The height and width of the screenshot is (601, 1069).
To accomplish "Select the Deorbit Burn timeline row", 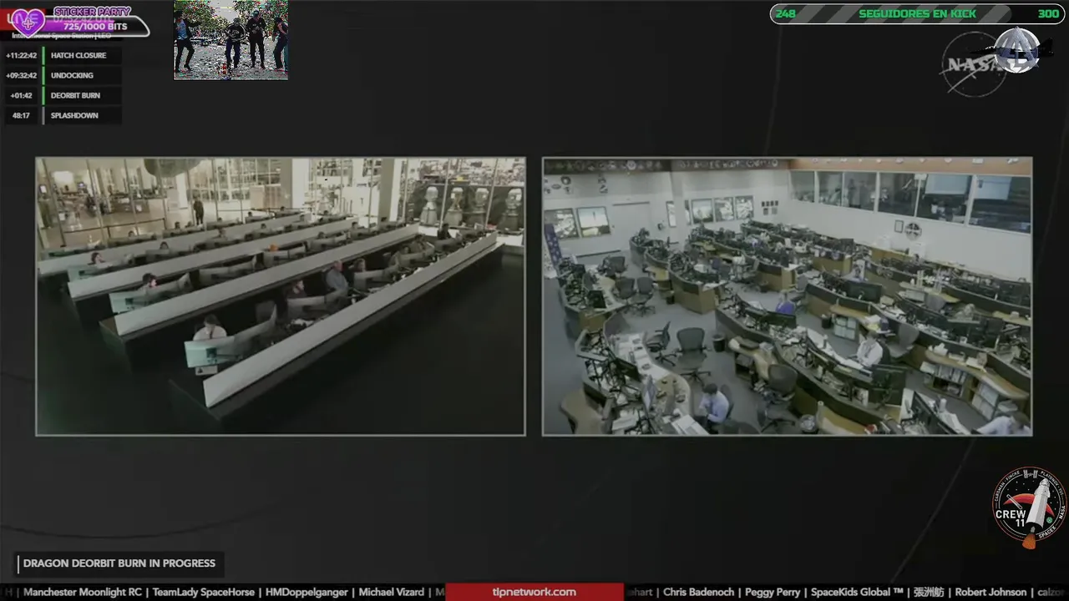I will [x=63, y=95].
